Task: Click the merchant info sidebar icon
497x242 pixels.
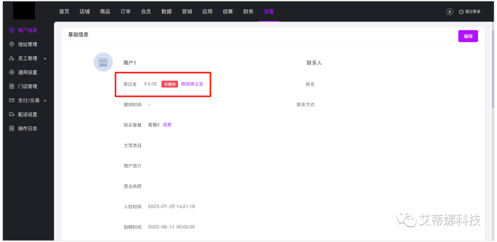Action: pyautogui.click(x=12, y=30)
